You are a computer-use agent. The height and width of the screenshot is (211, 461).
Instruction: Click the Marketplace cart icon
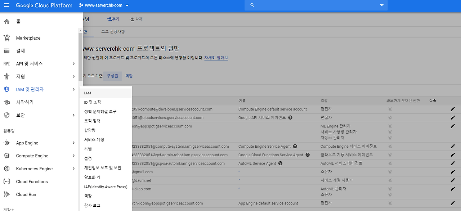pos(6,38)
